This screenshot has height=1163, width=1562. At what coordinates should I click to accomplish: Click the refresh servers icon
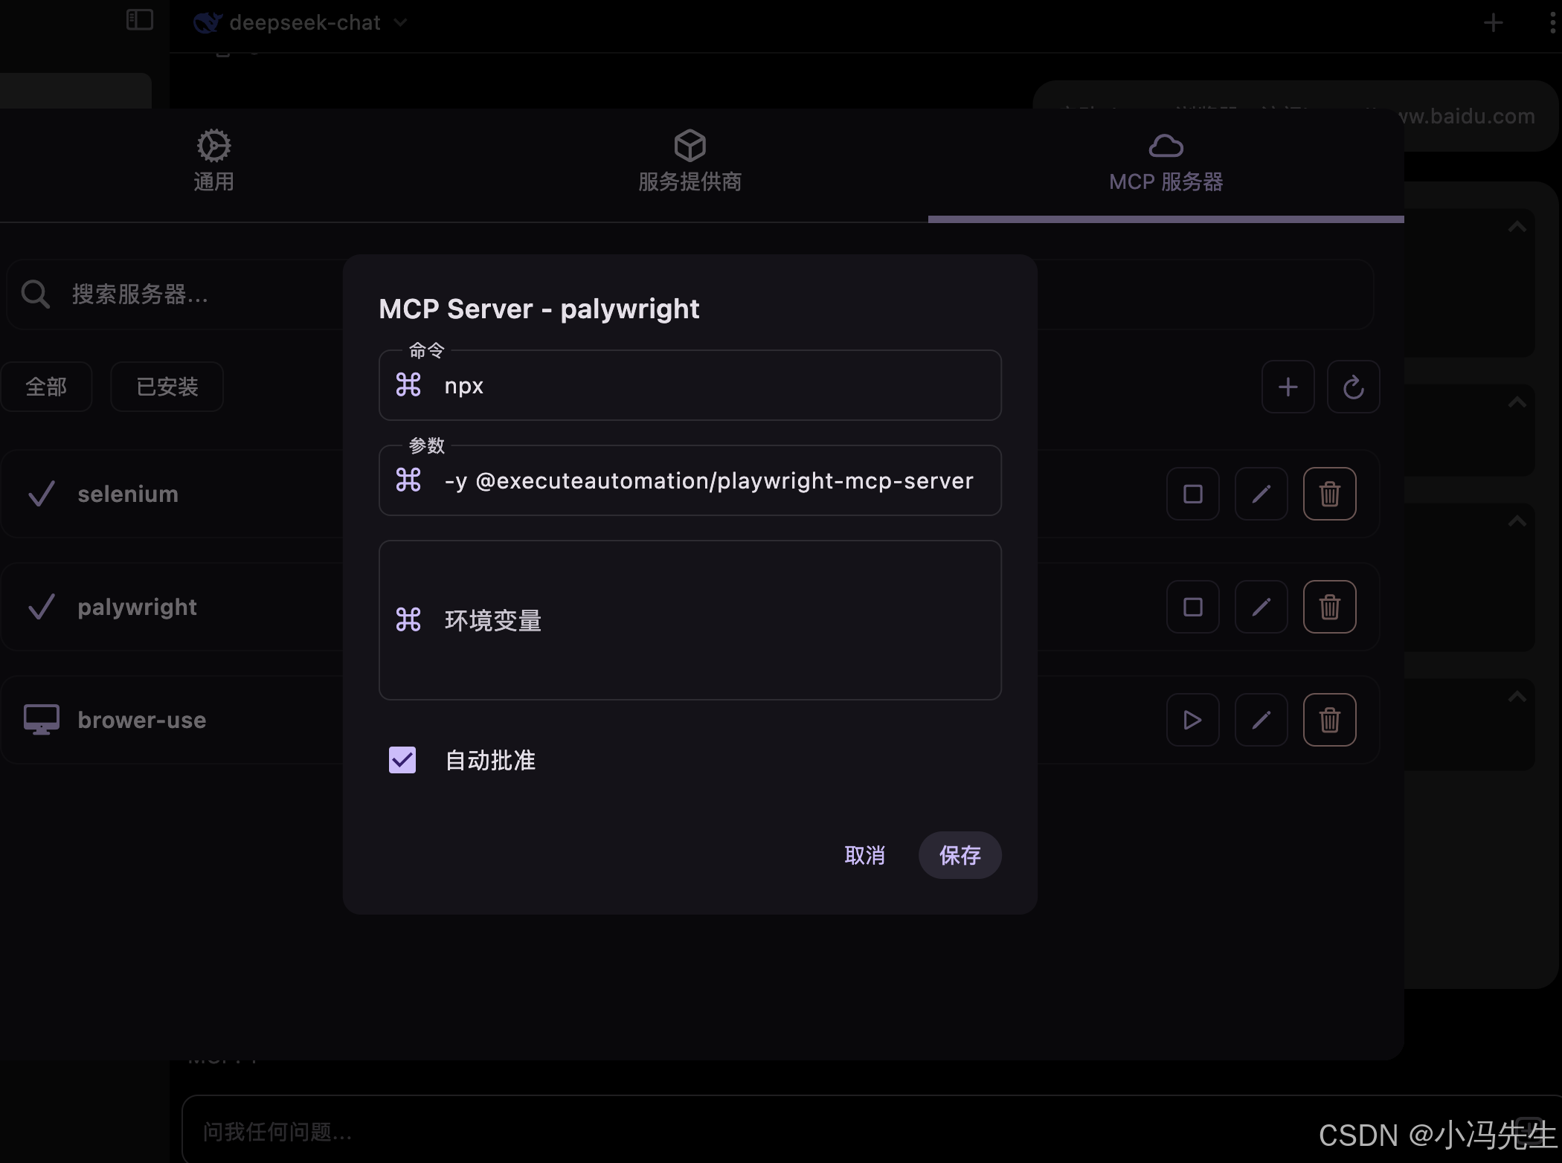(1353, 387)
